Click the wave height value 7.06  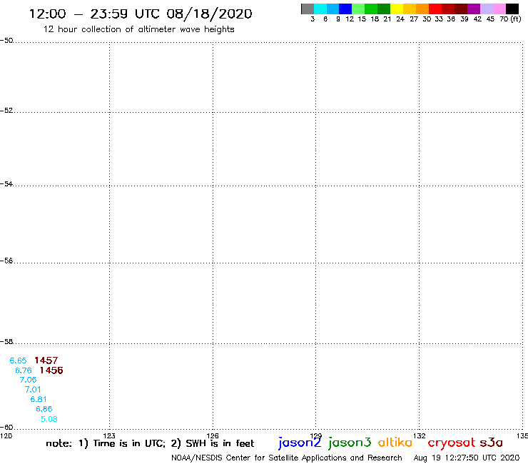pos(29,380)
